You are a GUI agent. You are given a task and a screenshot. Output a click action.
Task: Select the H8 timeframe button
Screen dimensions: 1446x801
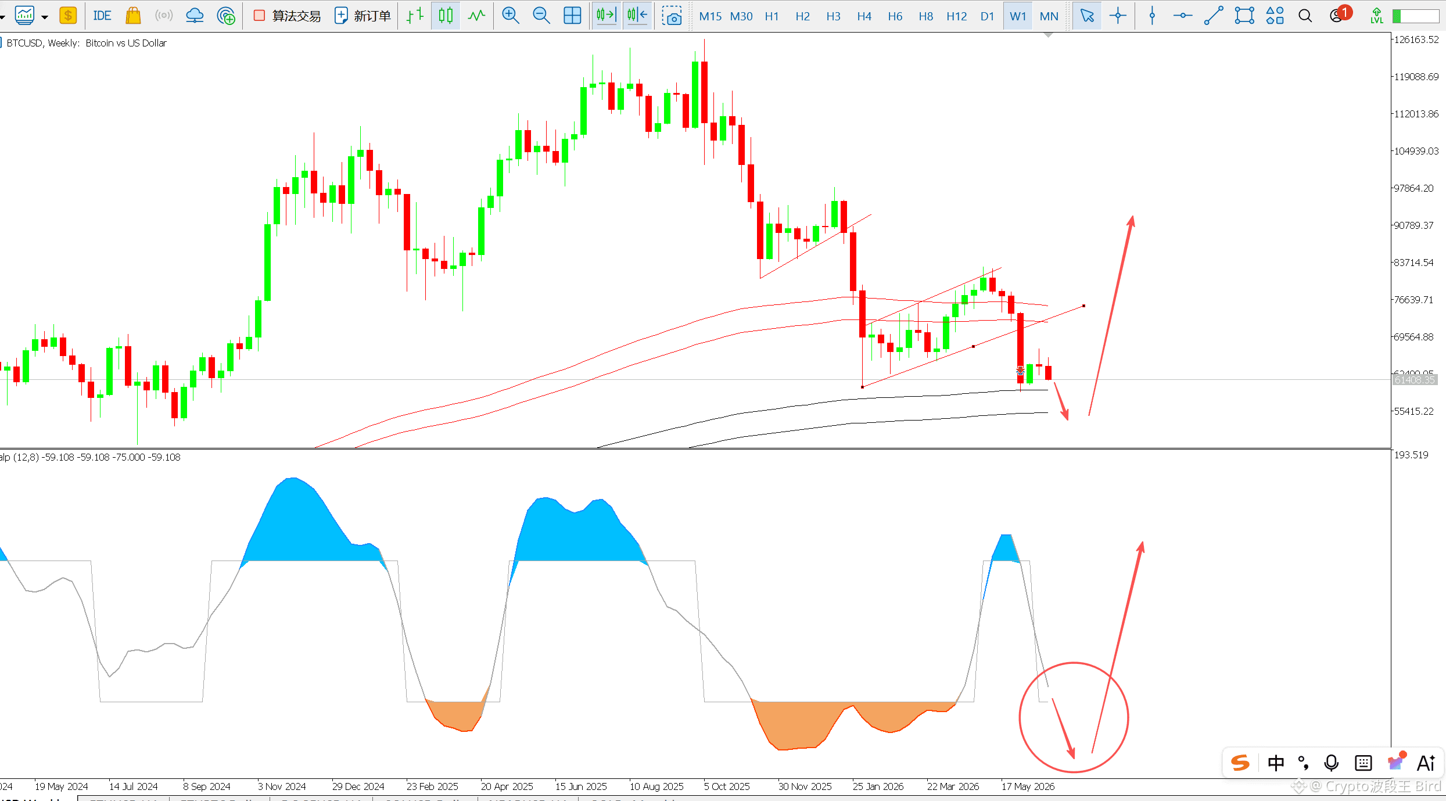[926, 16]
